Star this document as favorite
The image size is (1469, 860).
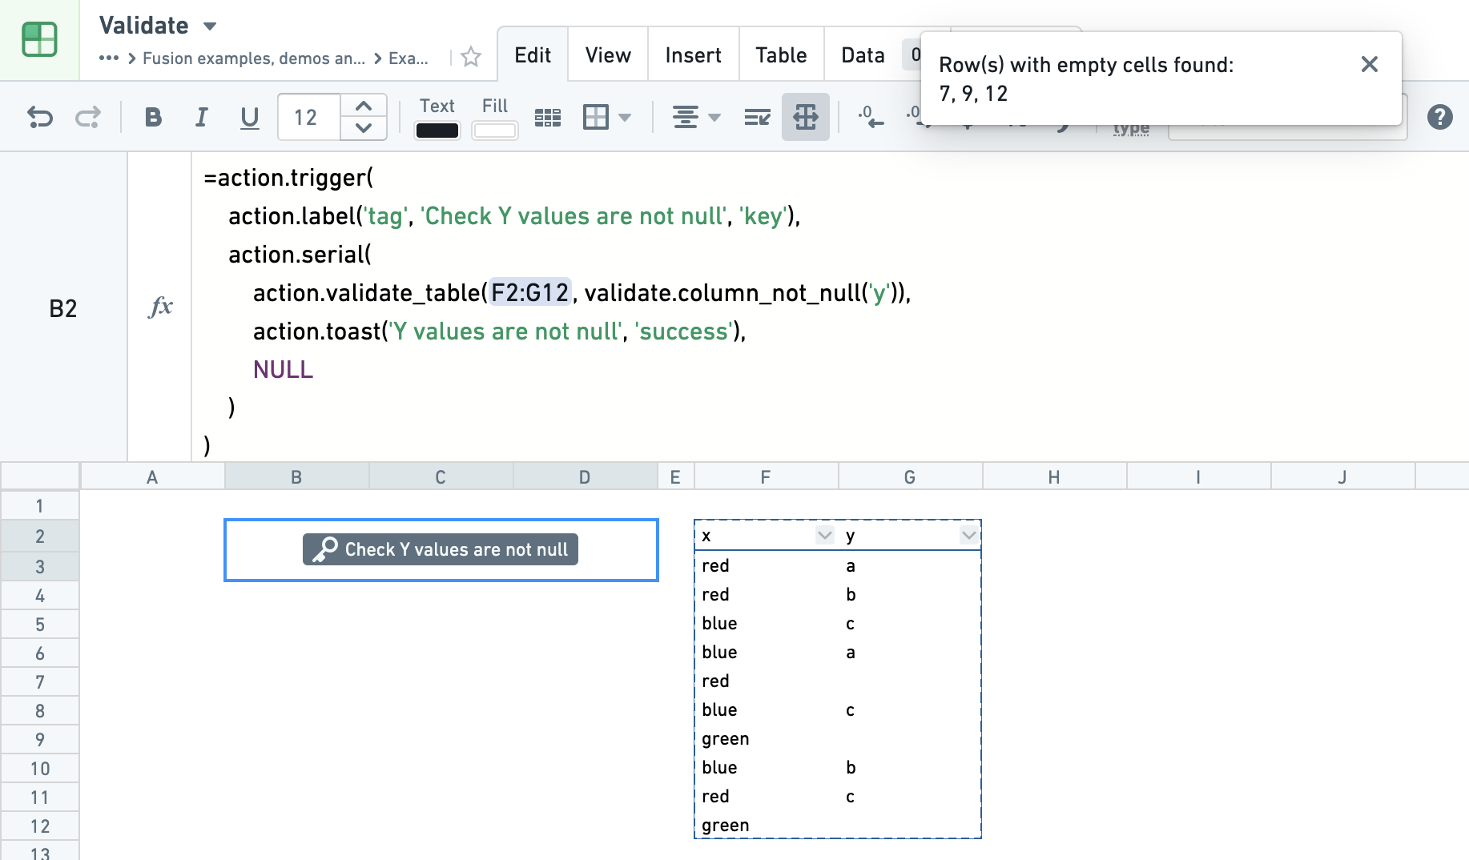click(472, 57)
